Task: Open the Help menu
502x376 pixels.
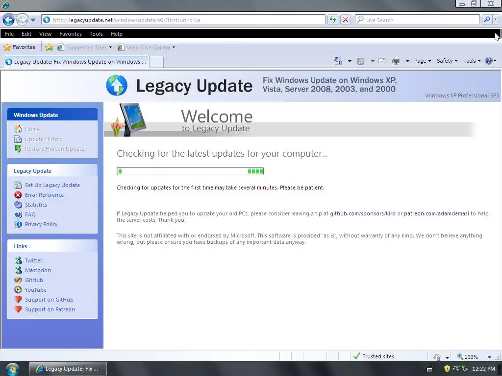Action: [117, 34]
